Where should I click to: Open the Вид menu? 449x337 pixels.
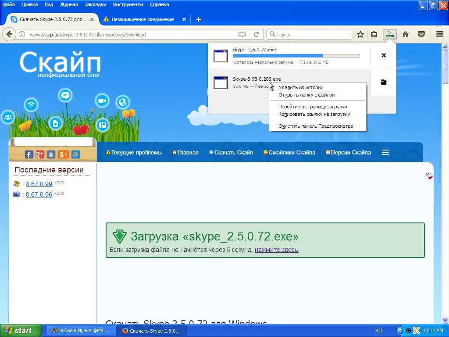49,4
